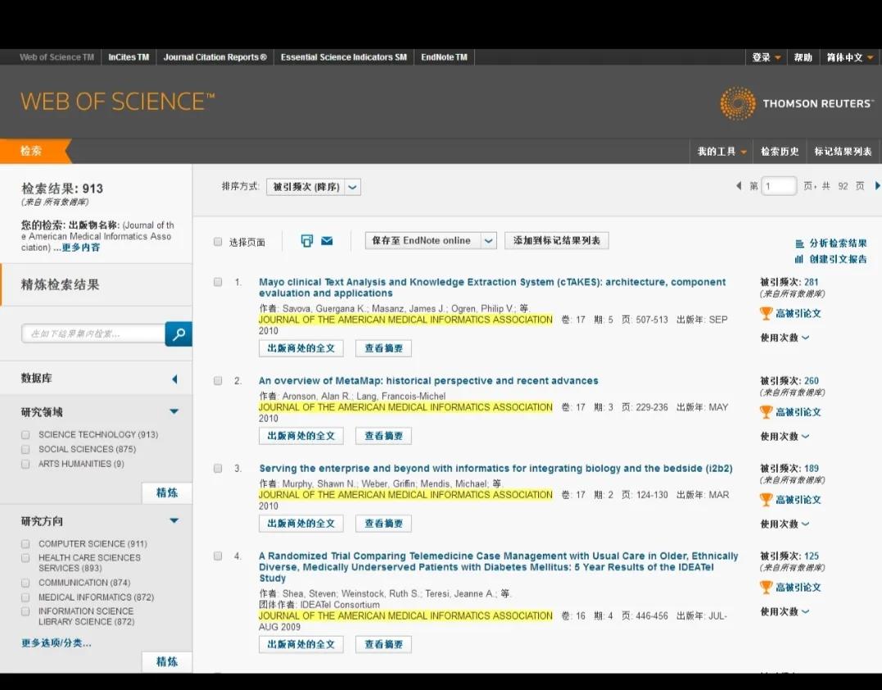Select the checkbox for result 1
882x690 pixels.
[x=218, y=281]
